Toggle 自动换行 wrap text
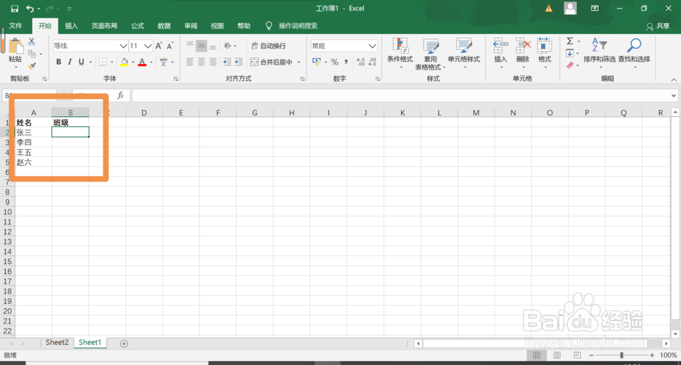681x365 pixels. pos(268,46)
